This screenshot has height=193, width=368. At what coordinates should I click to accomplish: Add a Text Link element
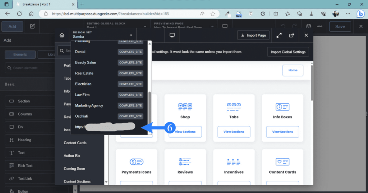[29, 179]
